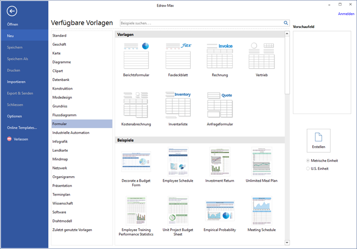
Task: Click the Anmelden sign-in link
Action: coord(346,14)
